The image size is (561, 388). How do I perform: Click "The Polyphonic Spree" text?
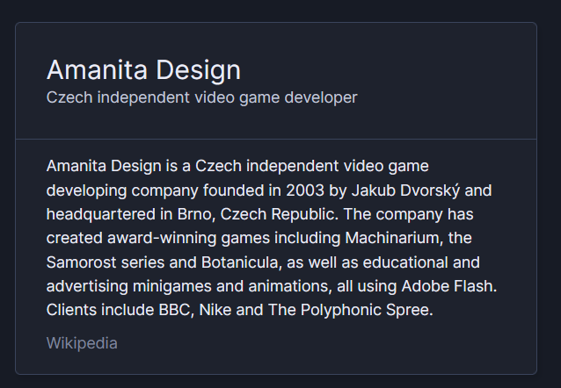(361, 311)
